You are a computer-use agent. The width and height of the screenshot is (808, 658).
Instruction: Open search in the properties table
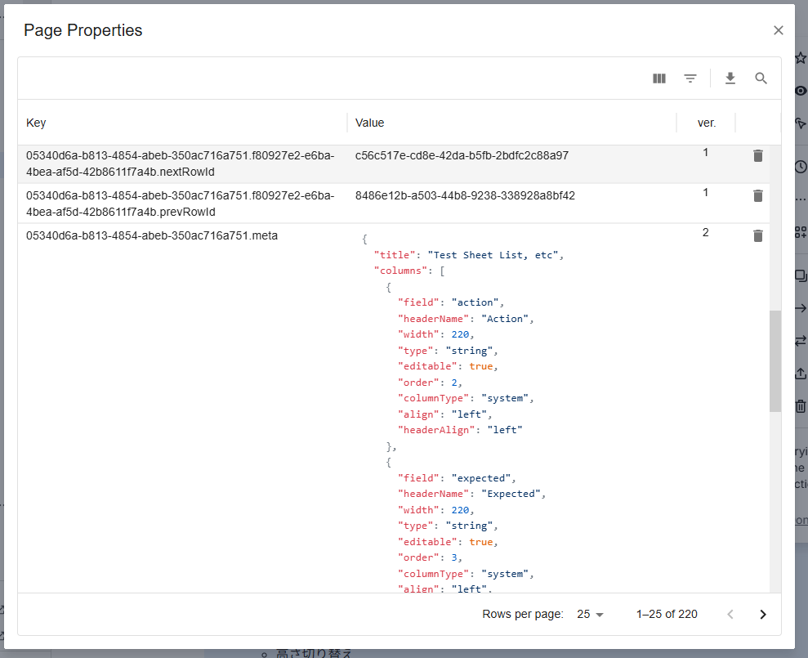(761, 78)
